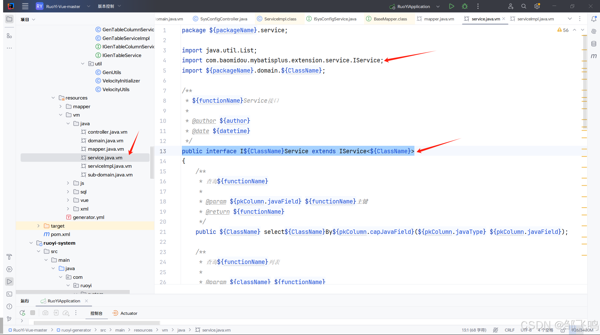600x335 pixels.
Task: Open the Project tool window folder icon
Action: 9,19
